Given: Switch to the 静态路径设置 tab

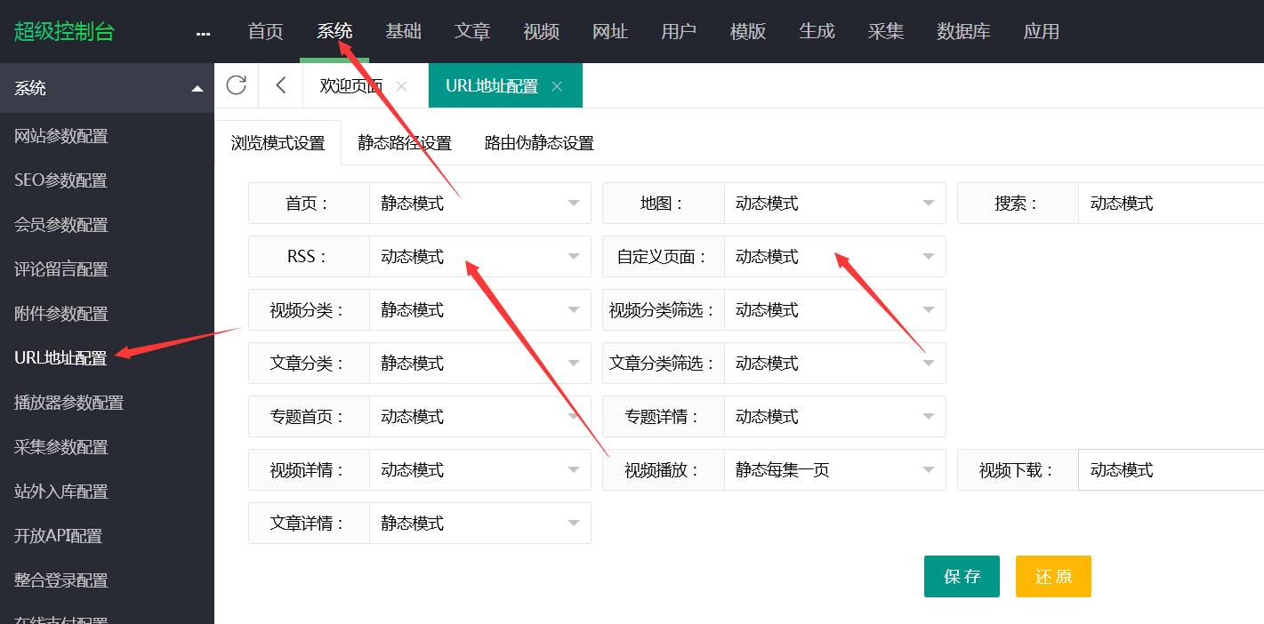Looking at the screenshot, I should (403, 141).
